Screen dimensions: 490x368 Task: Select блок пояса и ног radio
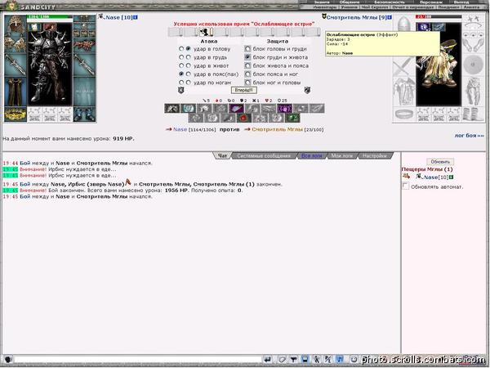[x=247, y=74]
